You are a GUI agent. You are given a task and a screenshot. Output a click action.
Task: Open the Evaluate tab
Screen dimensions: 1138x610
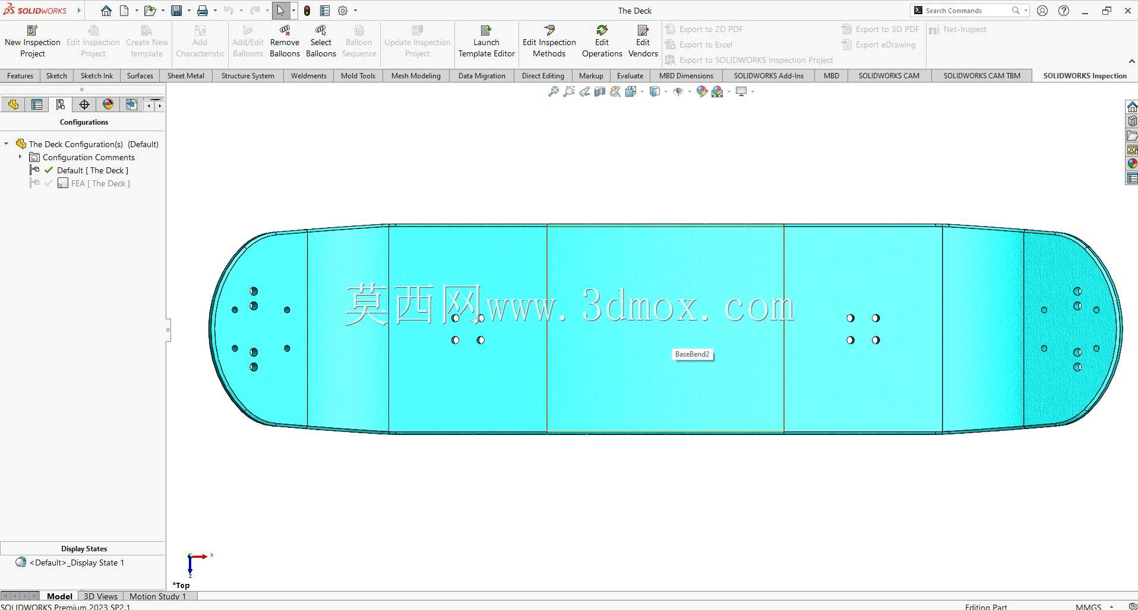pyautogui.click(x=630, y=76)
